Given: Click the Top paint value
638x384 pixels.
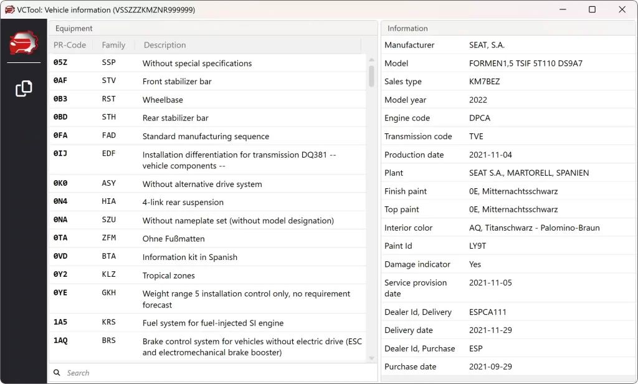Looking at the screenshot, I should [513, 209].
